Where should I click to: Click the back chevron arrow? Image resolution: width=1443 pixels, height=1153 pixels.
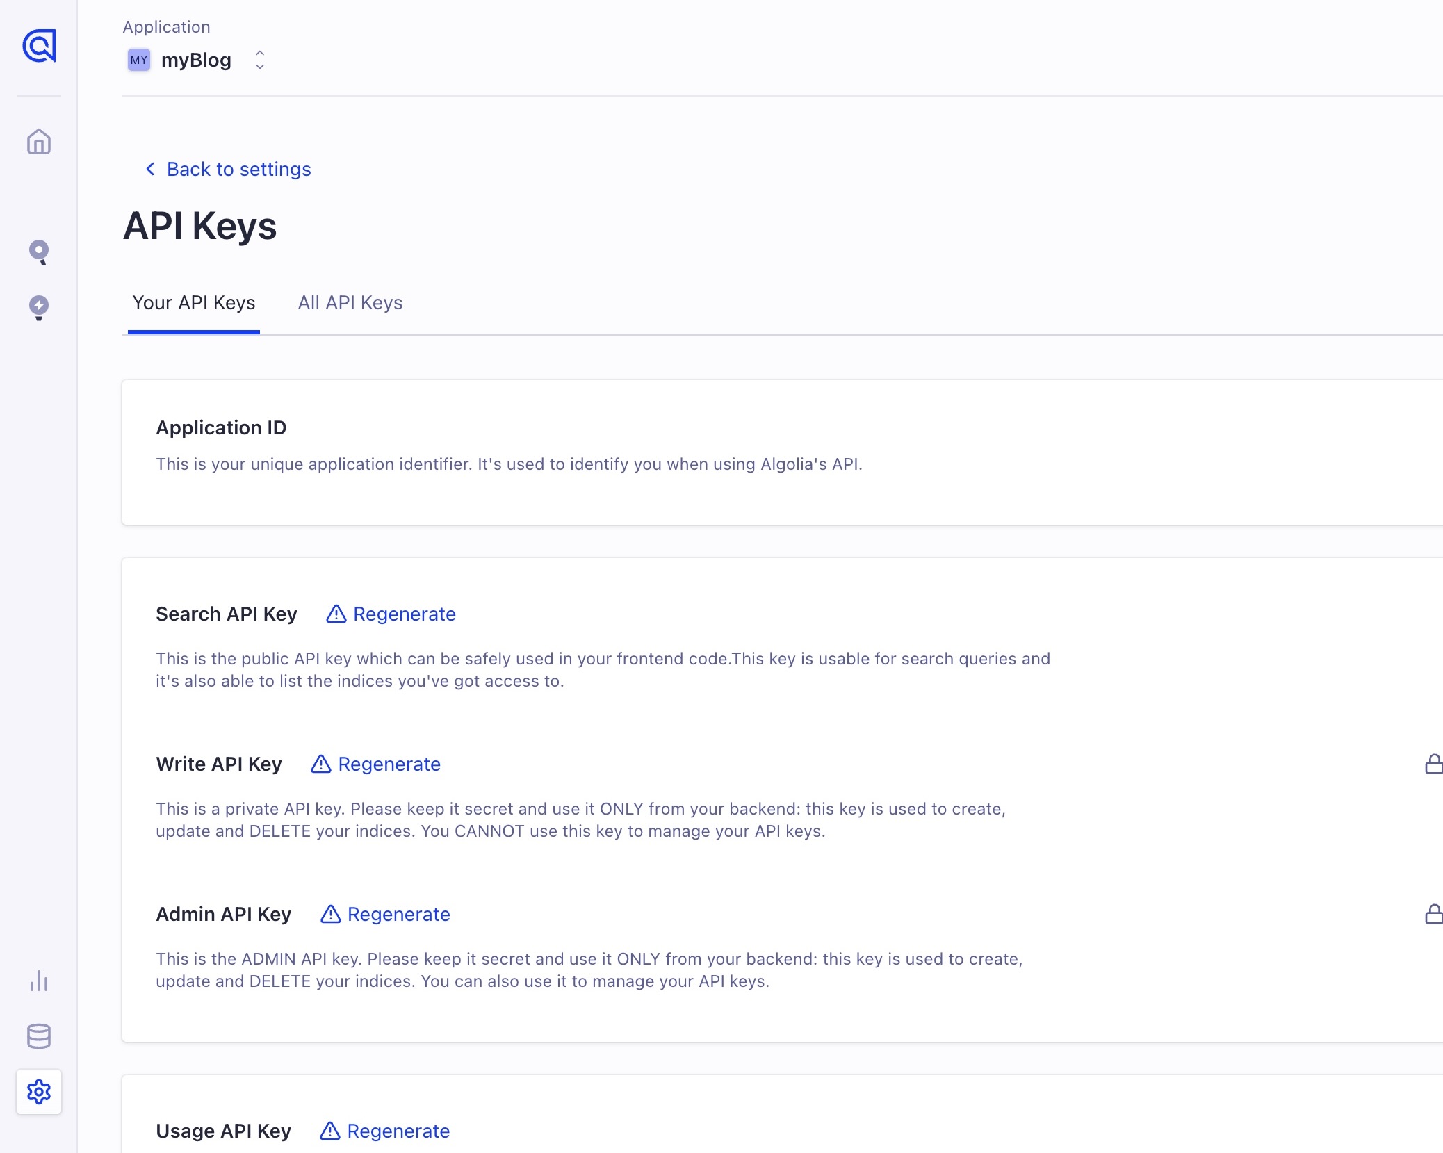click(150, 169)
